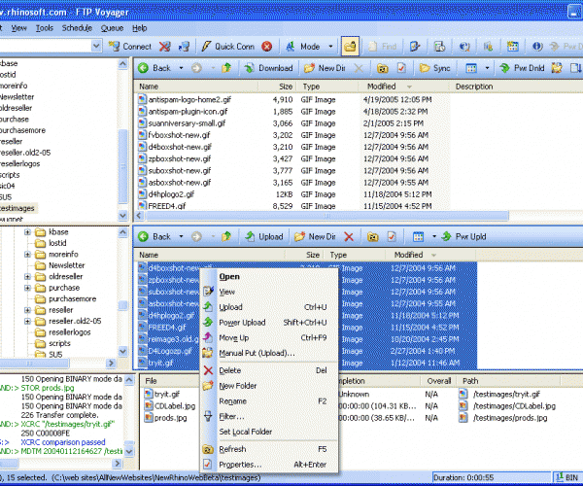Sort remote list by Modified column

405,87
